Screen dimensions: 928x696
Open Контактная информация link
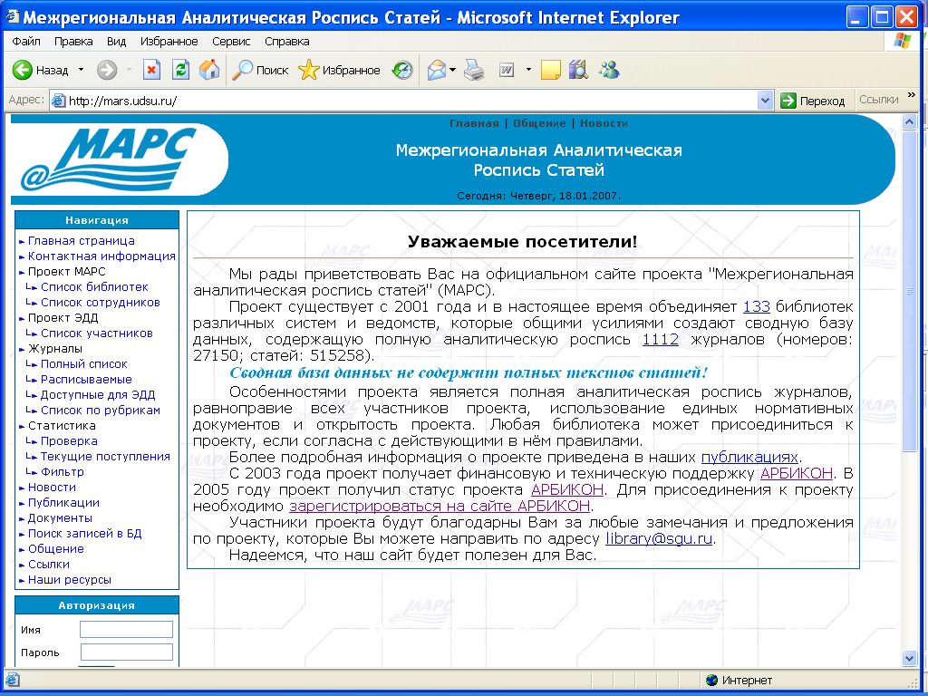click(101, 256)
